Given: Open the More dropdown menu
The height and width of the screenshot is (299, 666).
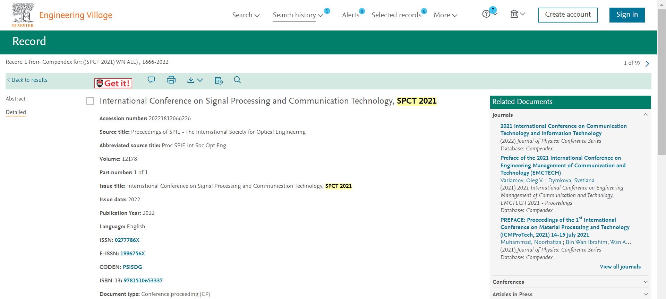Looking at the screenshot, I should [x=445, y=15].
